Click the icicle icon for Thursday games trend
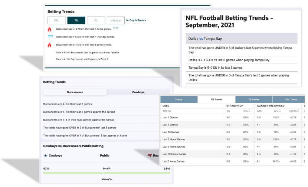 [x=50, y=37]
